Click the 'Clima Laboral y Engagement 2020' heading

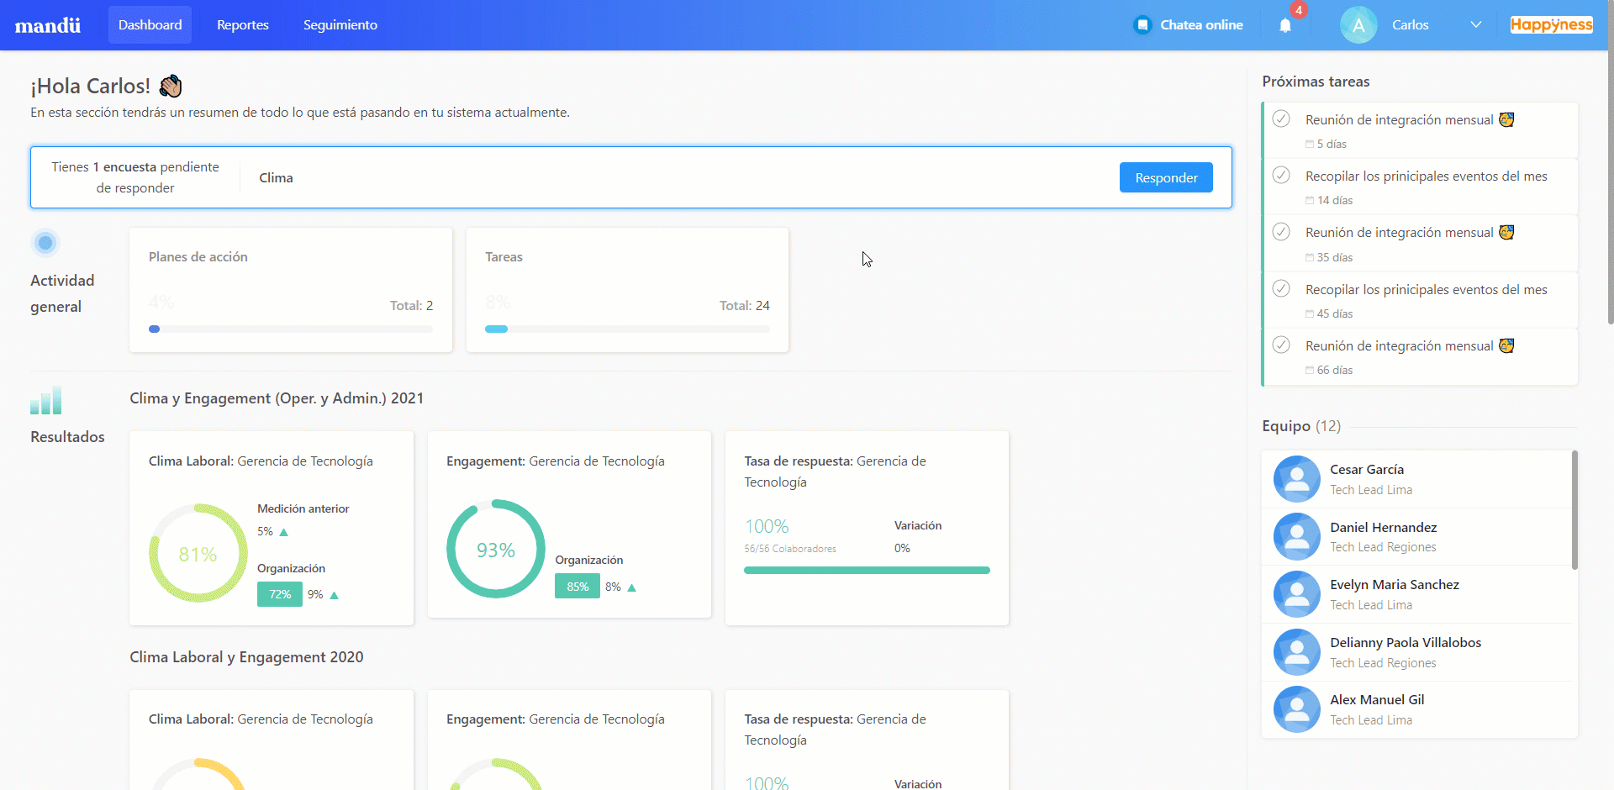pyautogui.click(x=246, y=657)
